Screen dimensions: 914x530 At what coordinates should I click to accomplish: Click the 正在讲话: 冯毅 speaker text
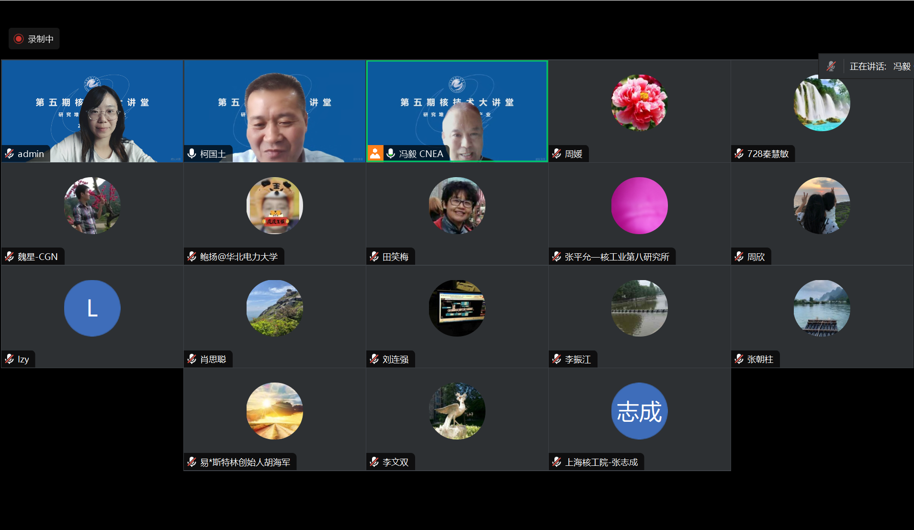pyautogui.click(x=880, y=66)
